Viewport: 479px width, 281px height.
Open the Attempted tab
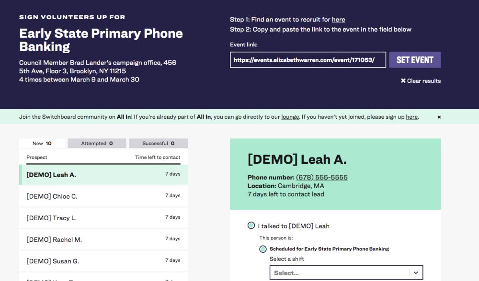tap(97, 143)
